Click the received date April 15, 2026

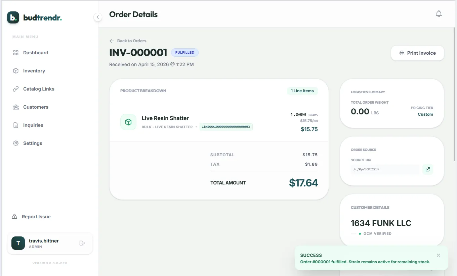[x=152, y=64]
